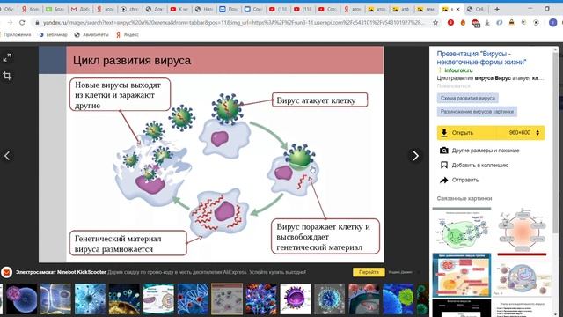Open the Яндекс bookmark
This screenshot has width=563, height=317.
click(x=127, y=35)
